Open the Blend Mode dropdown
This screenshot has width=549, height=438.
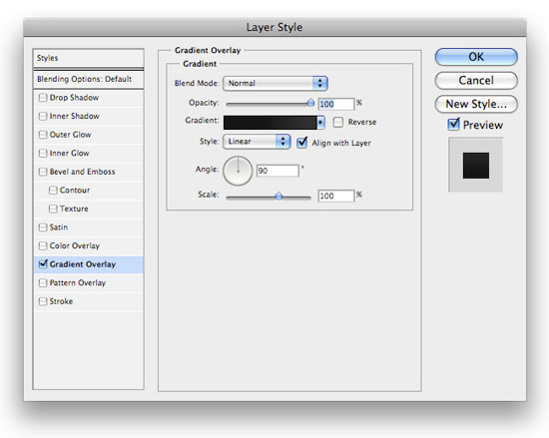click(275, 83)
